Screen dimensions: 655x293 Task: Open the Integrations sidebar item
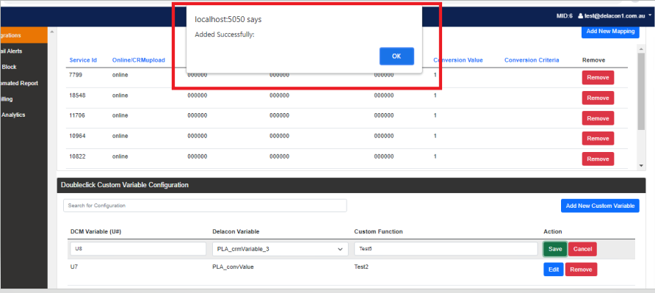(x=23, y=35)
